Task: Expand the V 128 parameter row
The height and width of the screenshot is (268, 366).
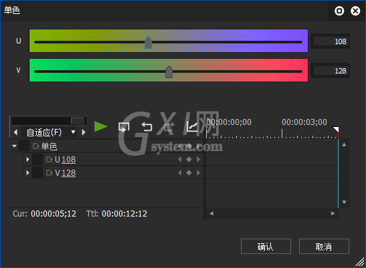Action: [x=28, y=173]
